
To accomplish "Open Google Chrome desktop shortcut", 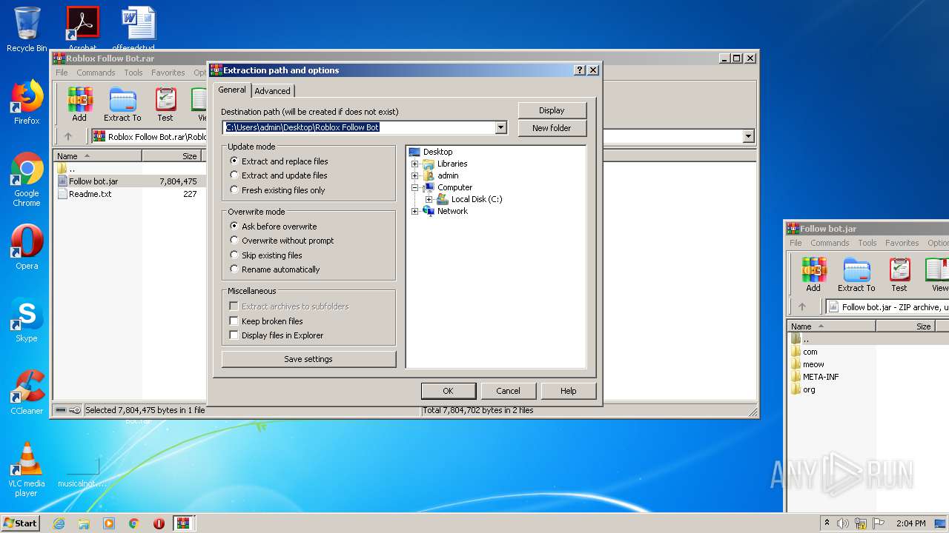I will 27,179.
